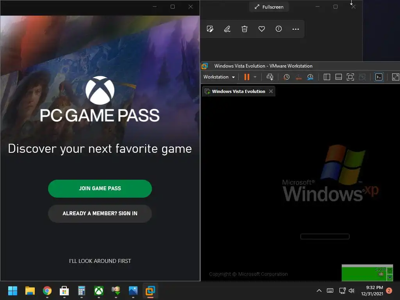
Task: Close the Windows Vista Evolution tab
Action: (x=271, y=91)
